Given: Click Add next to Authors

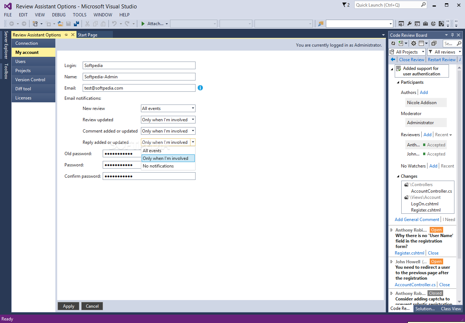Looking at the screenshot, I should pyautogui.click(x=424, y=92).
